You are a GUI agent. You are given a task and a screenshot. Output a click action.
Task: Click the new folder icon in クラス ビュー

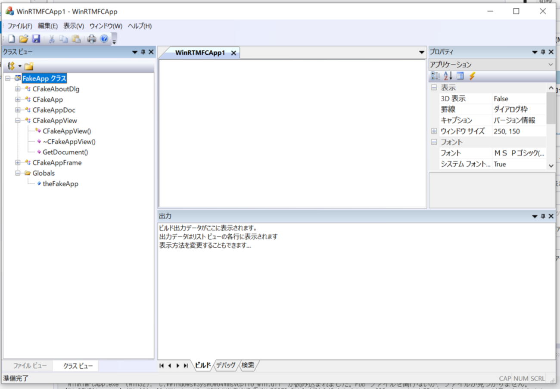point(29,66)
